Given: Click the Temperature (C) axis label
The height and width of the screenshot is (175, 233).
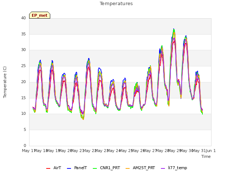Looking at the screenshot, I should point(5,82).
